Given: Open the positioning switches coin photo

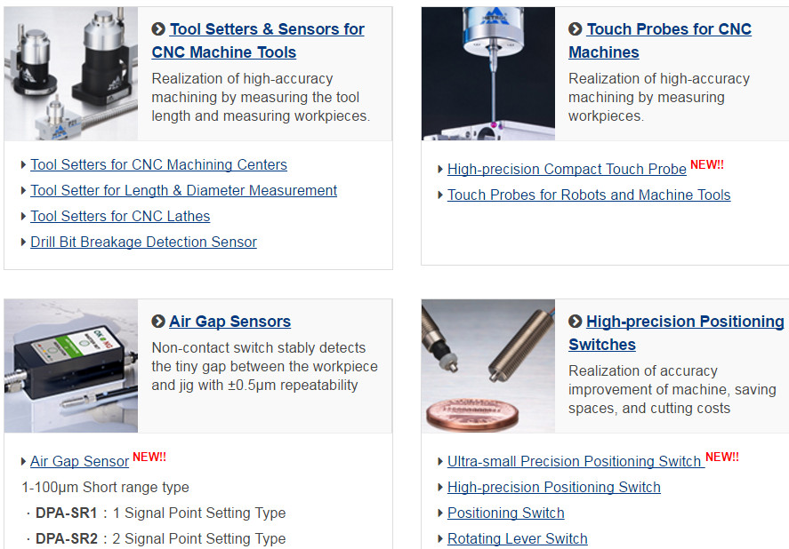Looking at the screenshot, I should pos(488,366).
